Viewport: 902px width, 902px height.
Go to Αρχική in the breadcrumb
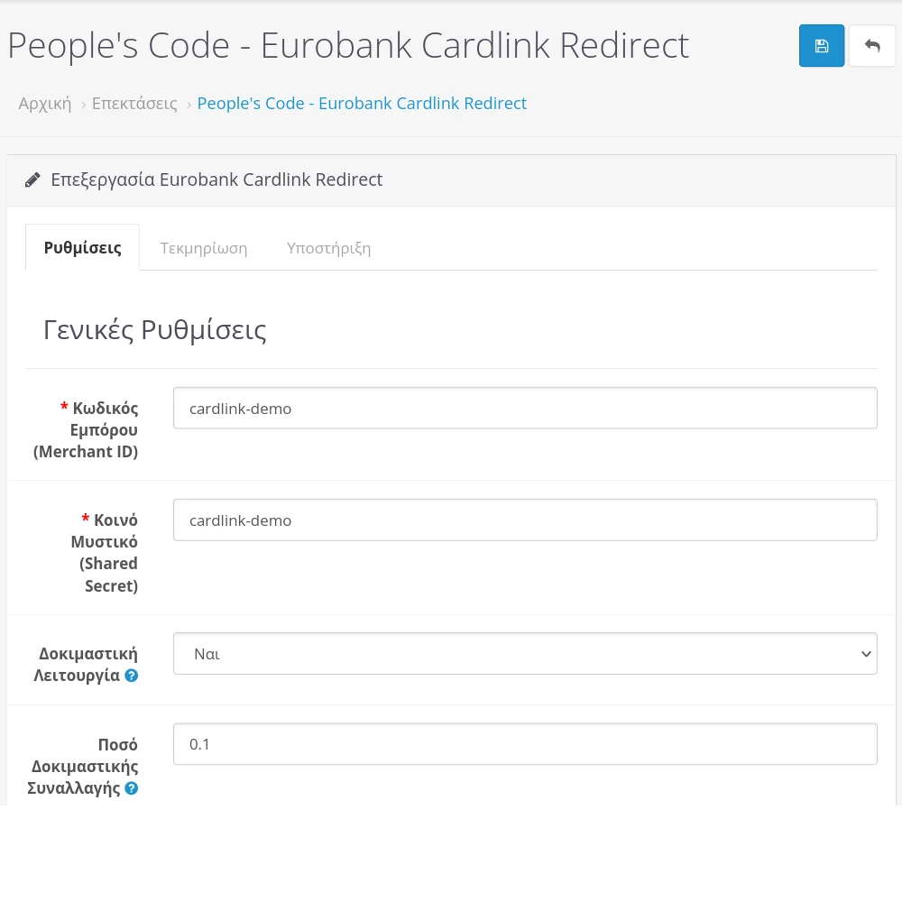point(45,104)
